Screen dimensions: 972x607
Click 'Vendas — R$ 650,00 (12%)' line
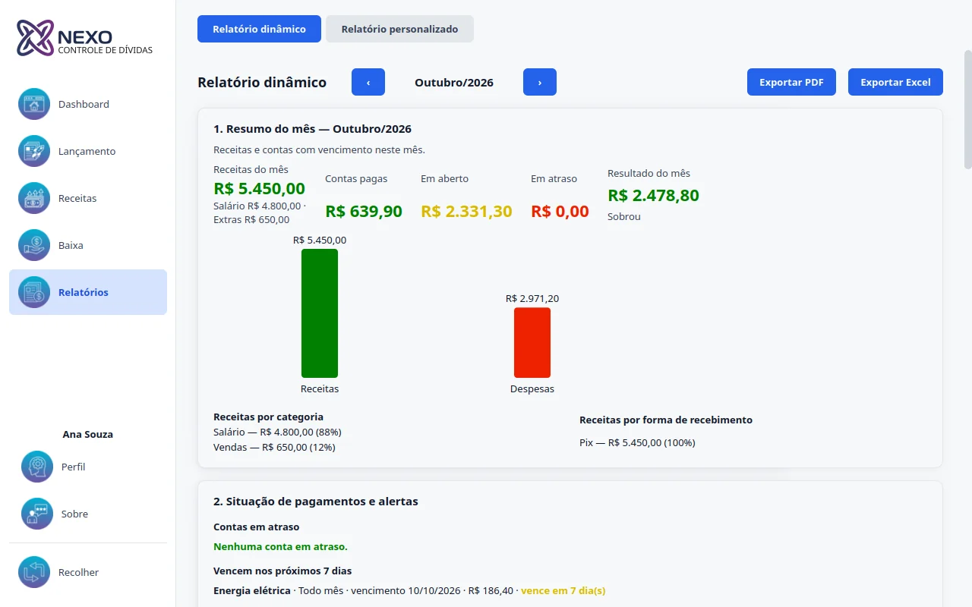(274, 447)
